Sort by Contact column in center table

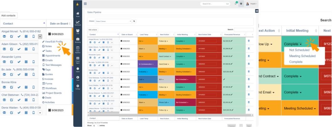(x=103, y=34)
